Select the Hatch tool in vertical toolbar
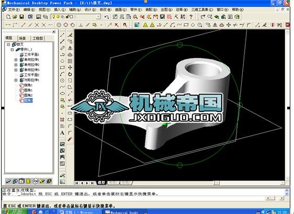The height and width of the screenshot is (214, 294). pos(62,119)
